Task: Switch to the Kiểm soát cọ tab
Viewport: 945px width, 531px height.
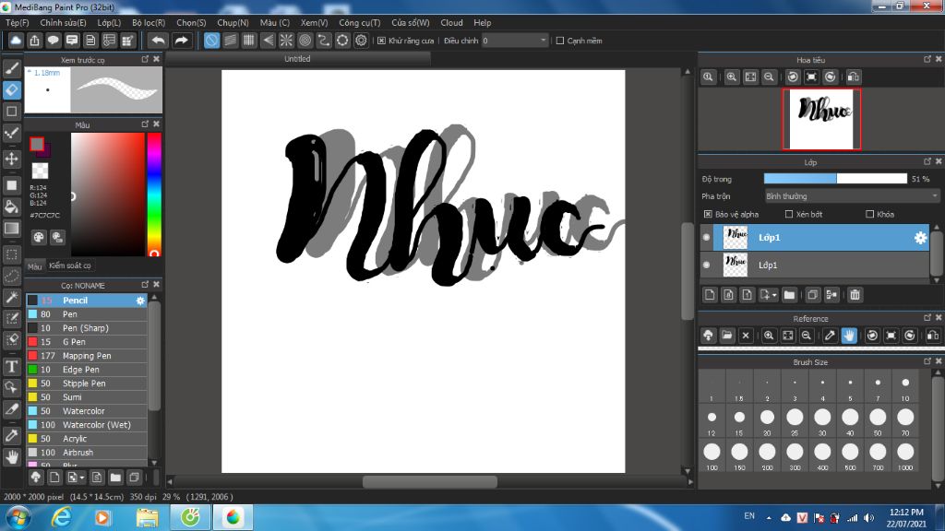Action: [x=70, y=265]
